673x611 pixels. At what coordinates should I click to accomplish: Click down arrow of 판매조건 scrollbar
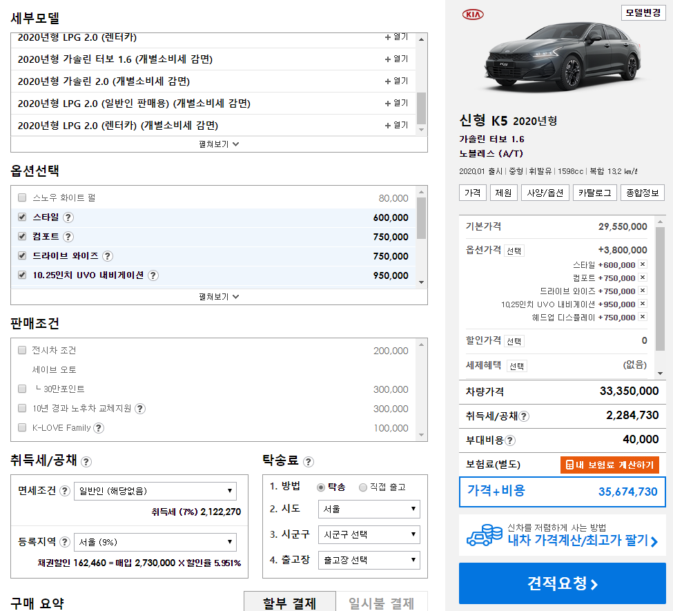(422, 435)
